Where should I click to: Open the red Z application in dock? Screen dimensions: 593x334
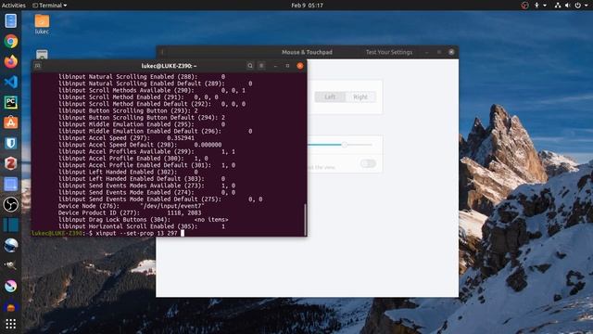click(10, 163)
